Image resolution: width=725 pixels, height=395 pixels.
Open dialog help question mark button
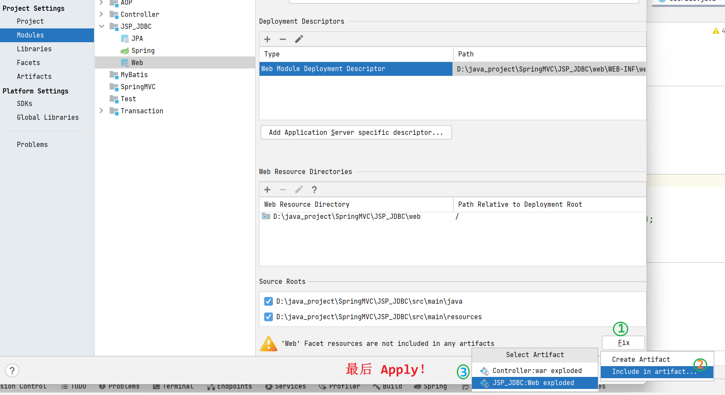coord(12,370)
